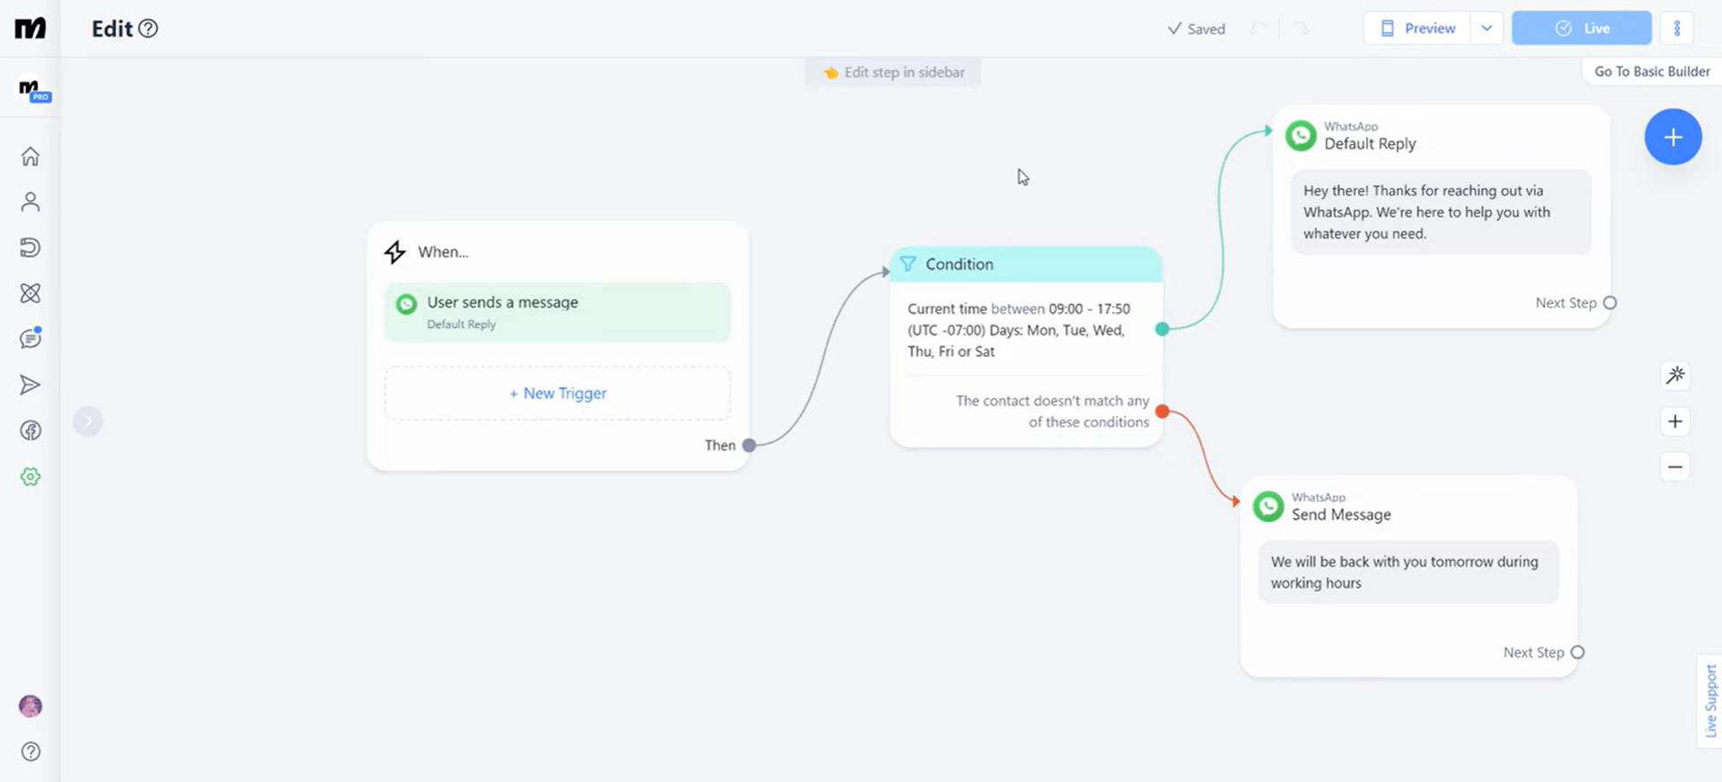
Task: Open the help question mark icon
Action: (30, 752)
